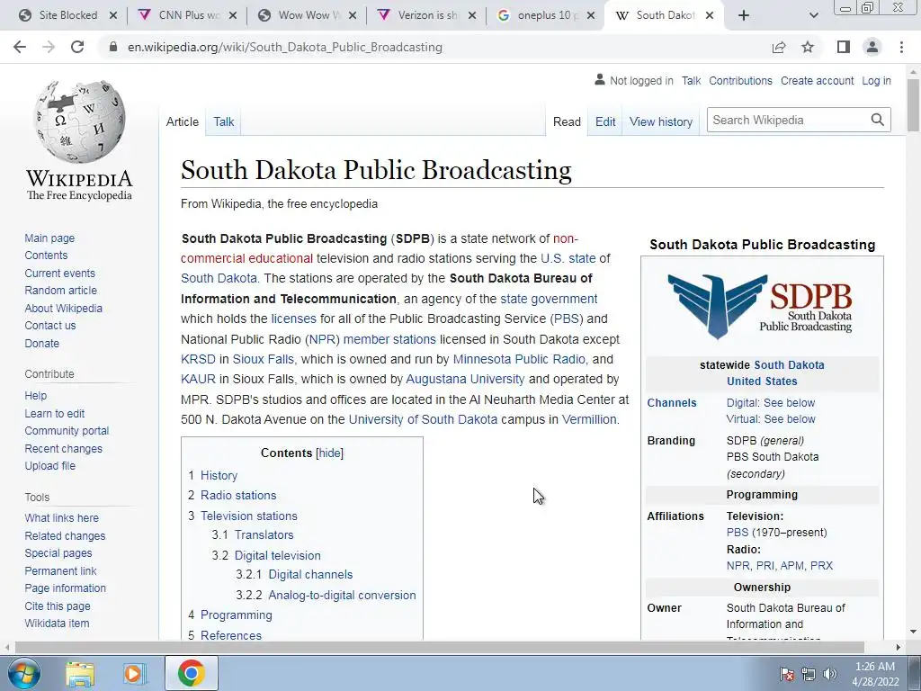Close the oneplus 10 Google tab

click(592, 16)
